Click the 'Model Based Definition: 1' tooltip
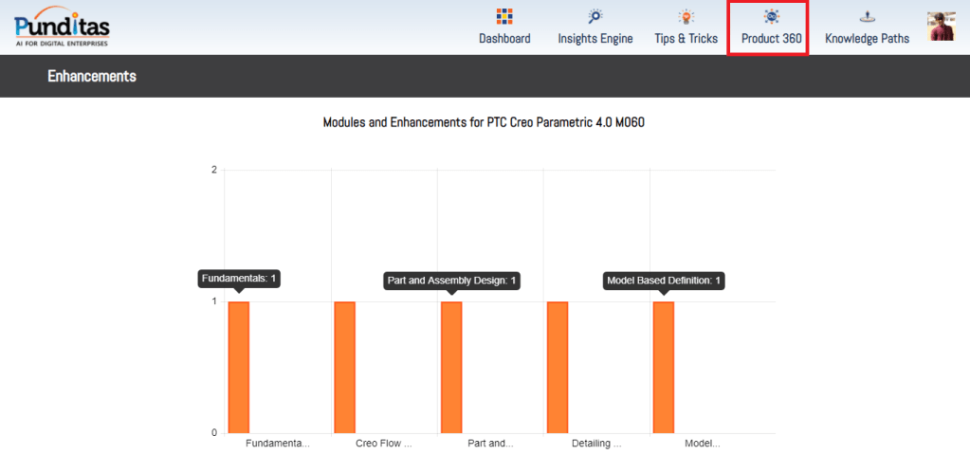The image size is (970, 473). coord(664,281)
